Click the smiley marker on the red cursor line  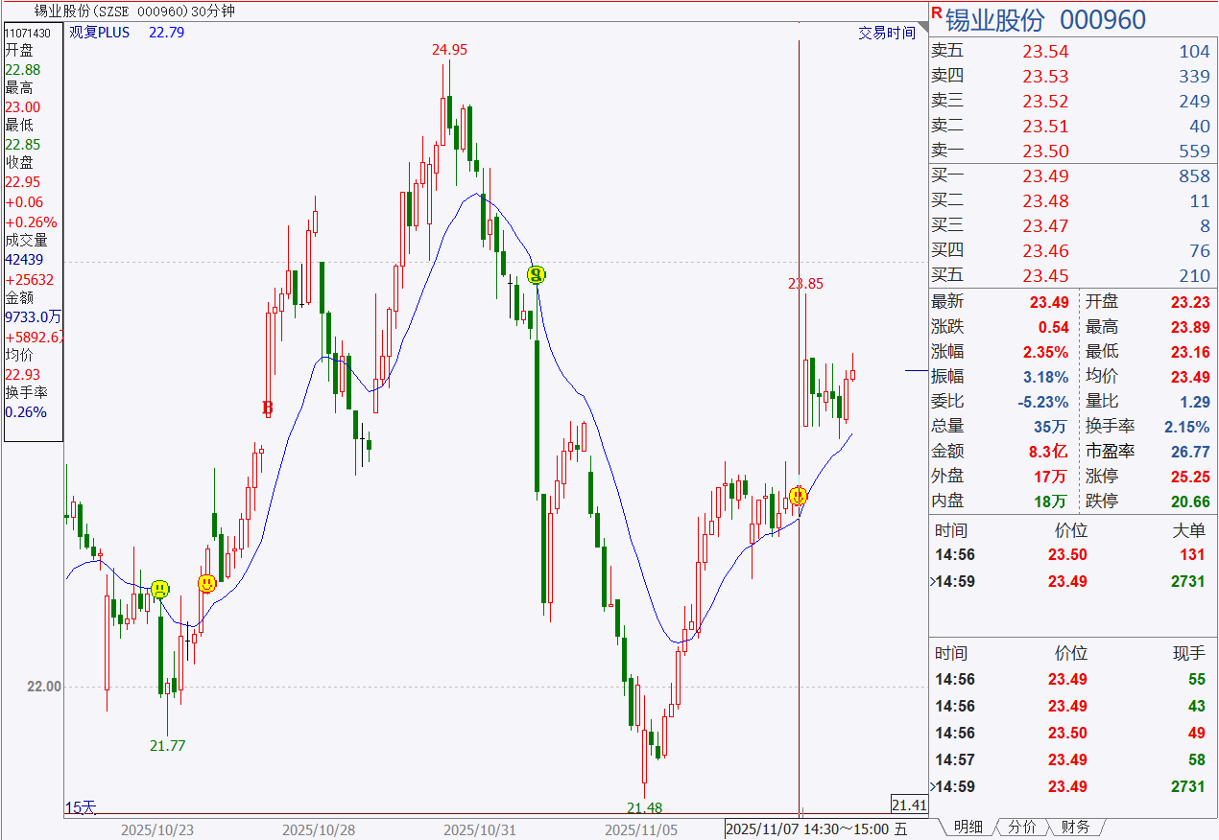click(x=799, y=496)
